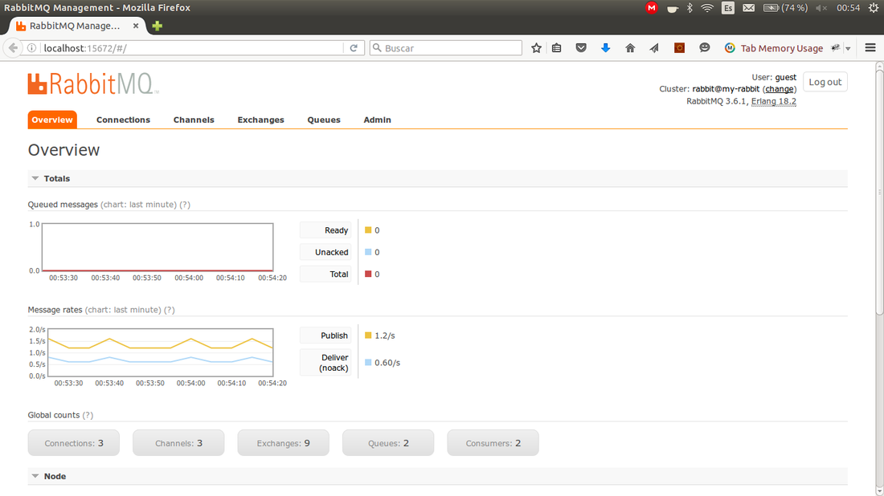Click the RabbitMQ logo
Image resolution: width=884 pixels, height=496 pixels.
point(93,84)
